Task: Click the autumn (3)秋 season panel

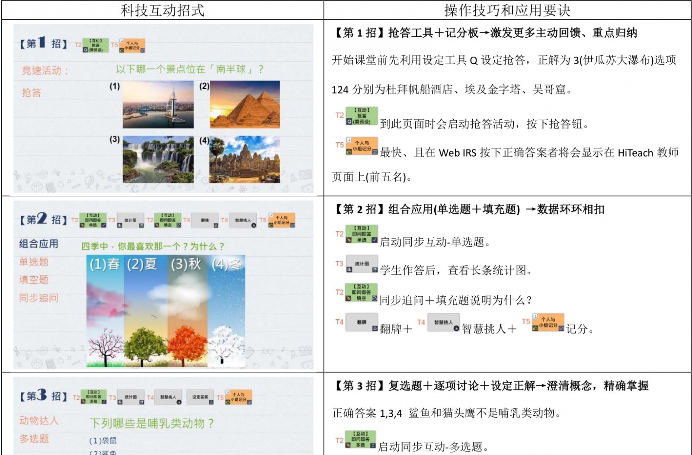Action: point(187,311)
